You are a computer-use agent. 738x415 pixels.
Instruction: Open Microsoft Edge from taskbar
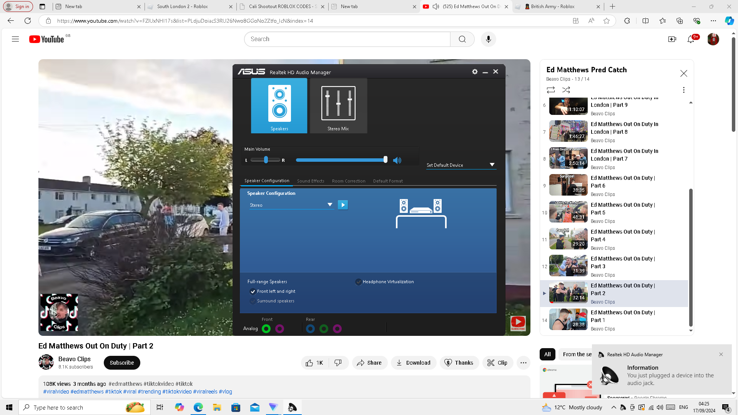[198, 407]
